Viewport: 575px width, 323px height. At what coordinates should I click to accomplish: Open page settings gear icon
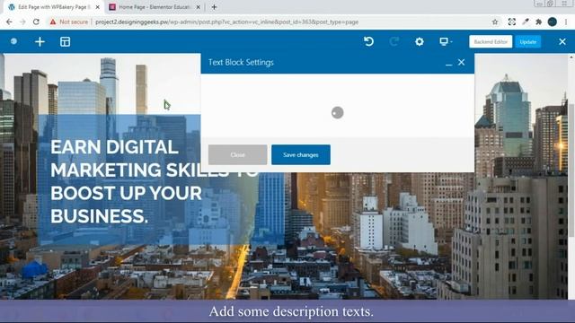420,42
